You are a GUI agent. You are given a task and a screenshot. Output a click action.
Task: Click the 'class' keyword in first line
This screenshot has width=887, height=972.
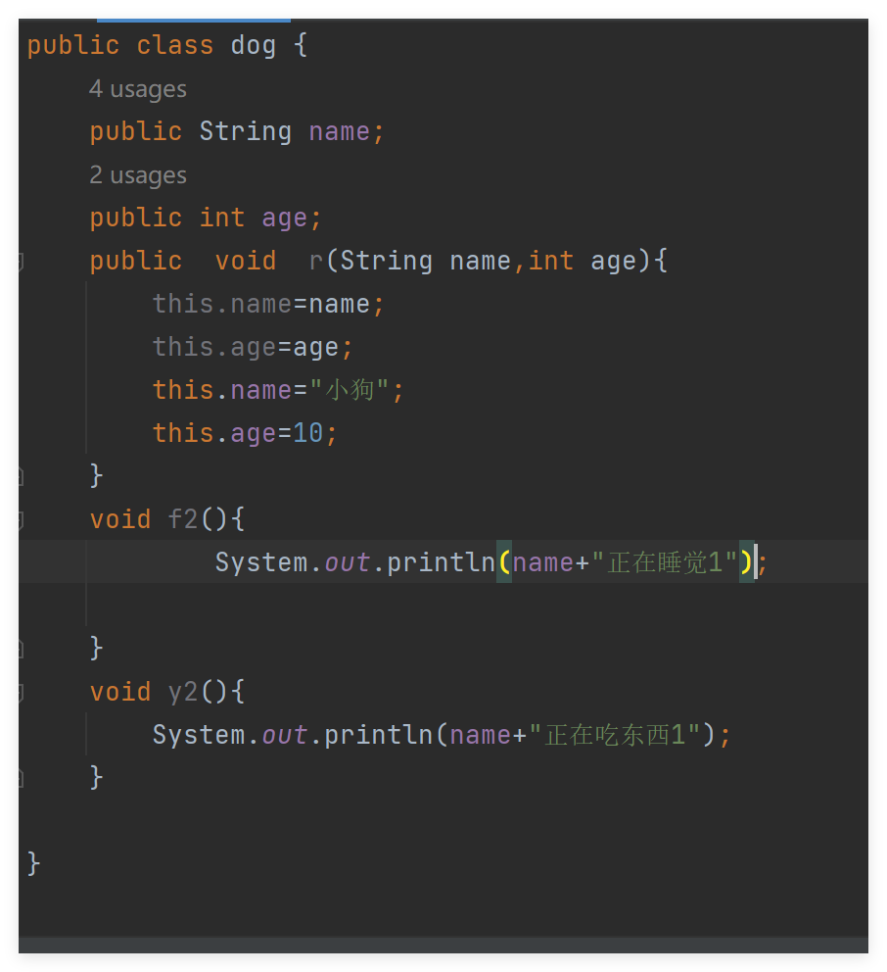pyautogui.click(x=174, y=46)
